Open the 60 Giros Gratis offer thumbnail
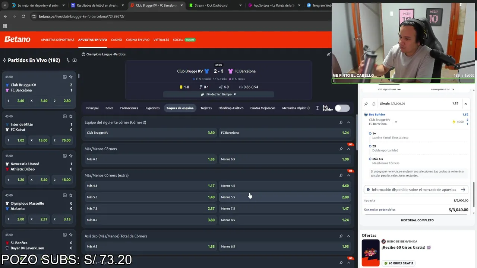This screenshot has height=268, width=477. click(370, 253)
